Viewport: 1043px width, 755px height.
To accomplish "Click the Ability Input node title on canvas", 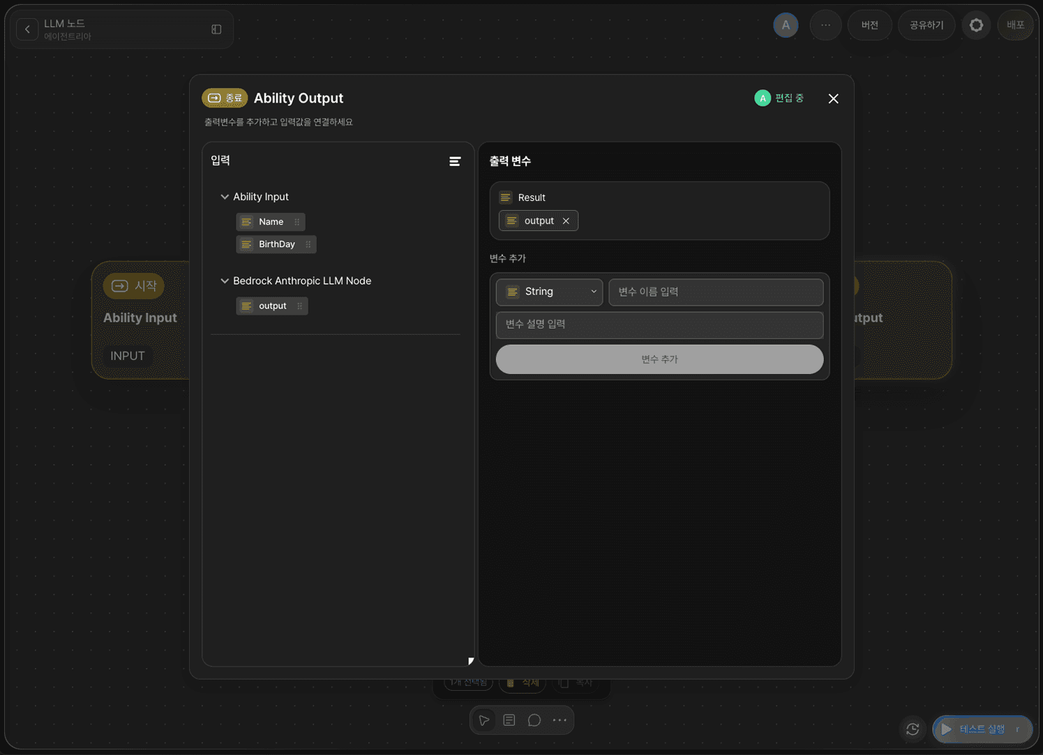I will (x=140, y=317).
